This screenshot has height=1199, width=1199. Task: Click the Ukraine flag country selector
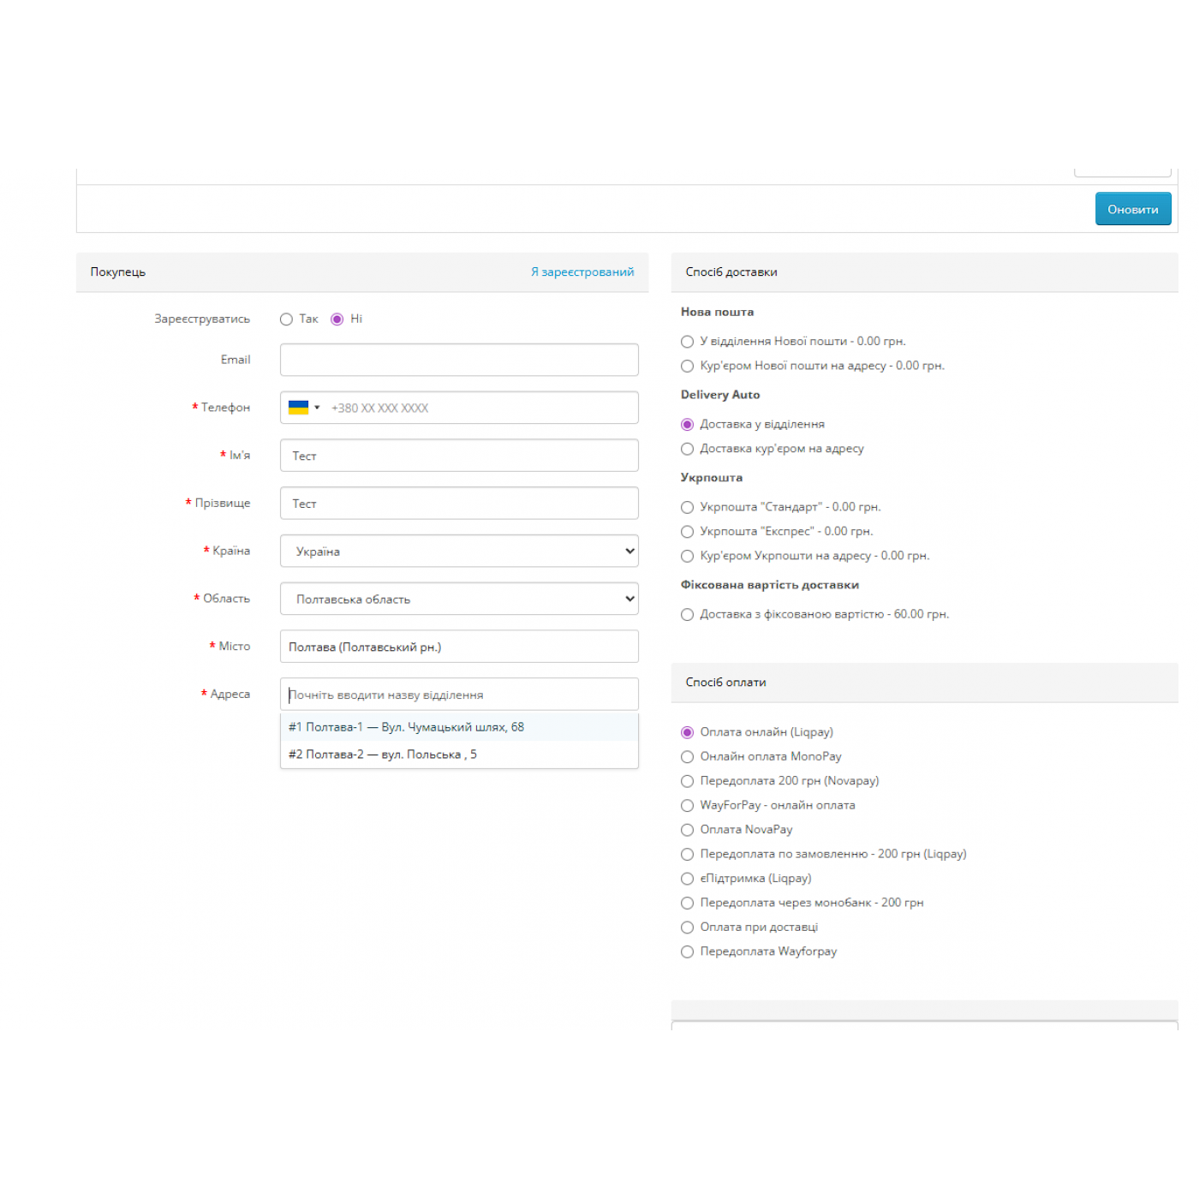click(x=303, y=408)
